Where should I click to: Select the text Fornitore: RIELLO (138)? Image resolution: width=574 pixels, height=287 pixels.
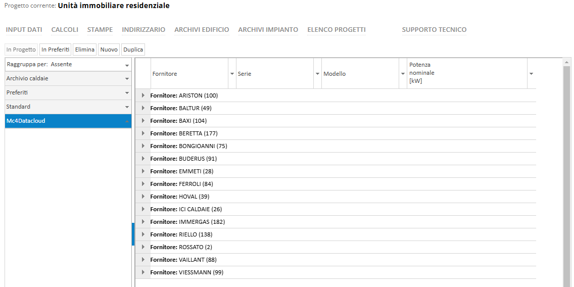[x=181, y=234]
